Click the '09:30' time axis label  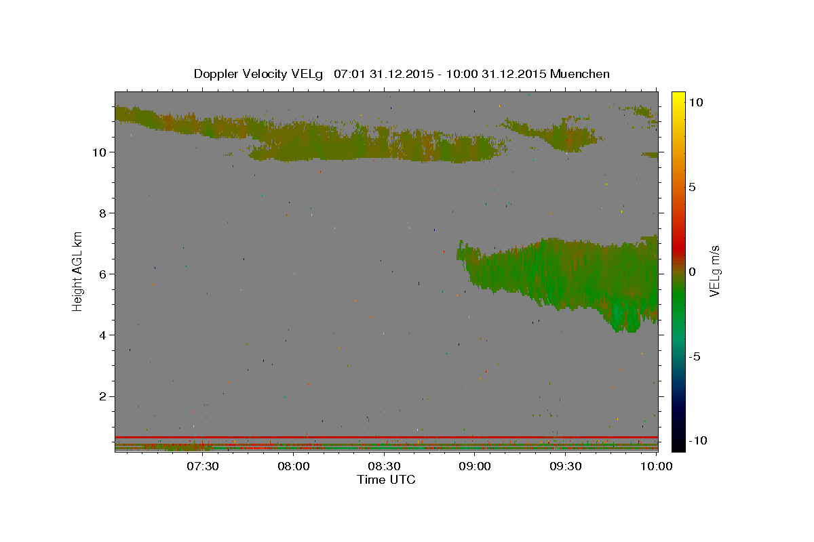566,467
